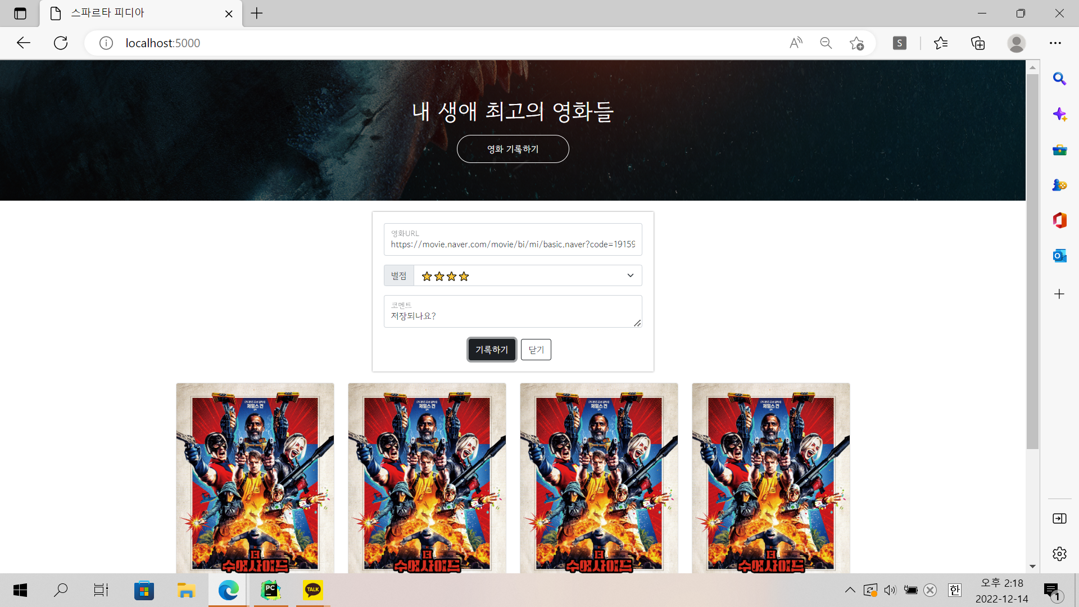The height and width of the screenshot is (607, 1079).
Task: Switch to PyCharm in taskbar
Action: click(x=270, y=590)
